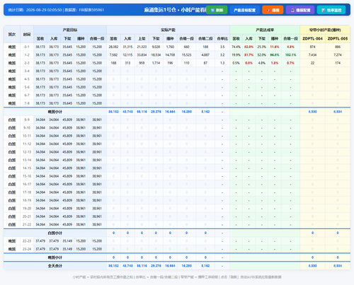Click the 874 value under ZDPTL-004
354x285 pixels.
312,47
